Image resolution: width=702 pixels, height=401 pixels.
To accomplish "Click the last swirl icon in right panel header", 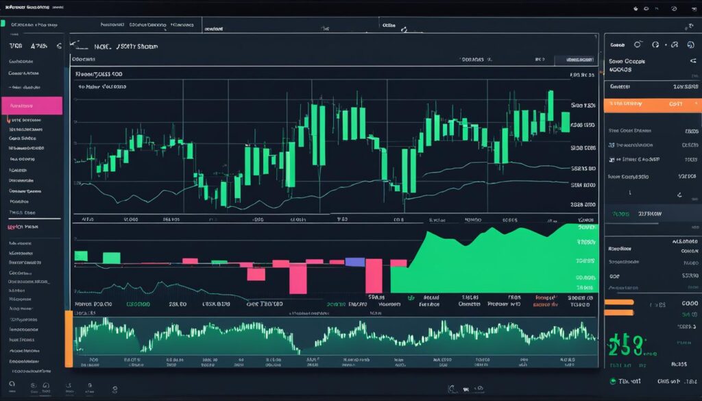I will point(690,45).
